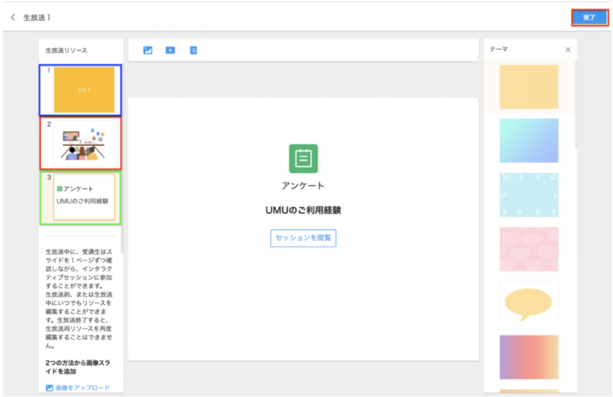Go back using the arrow beside 生放送1
The width and height of the screenshot is (613, 397).
coord(13,18)
